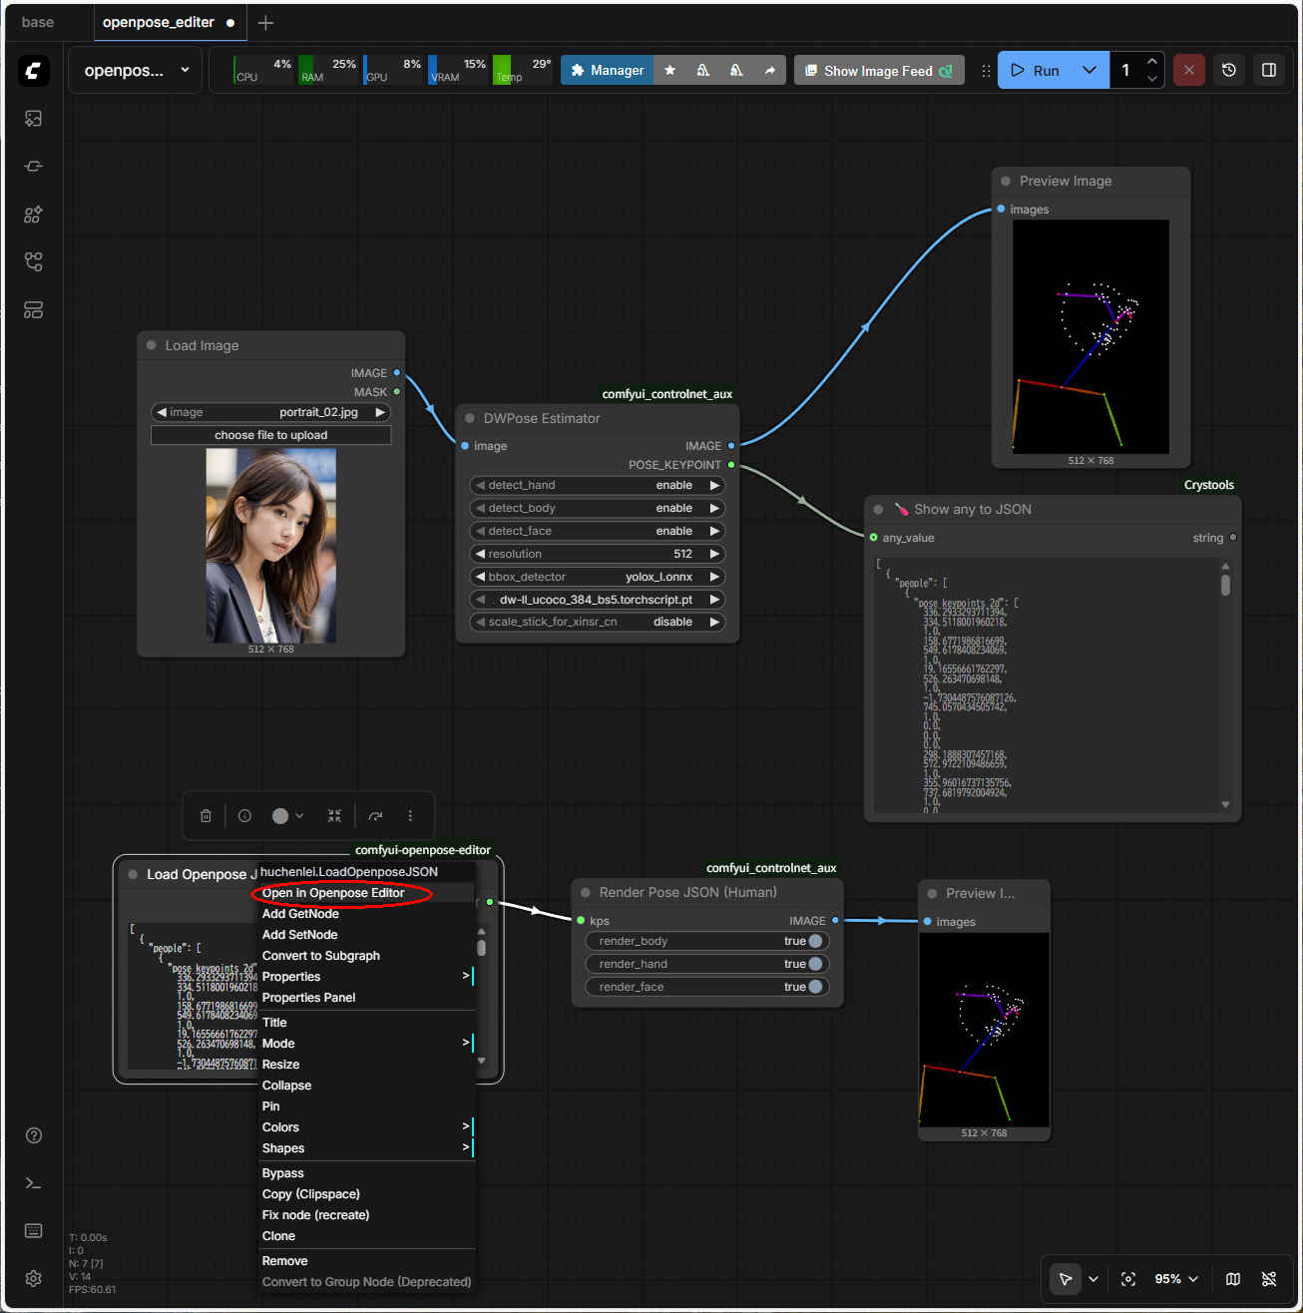Click the portrait thumbnail in Load Image

(270, 546)
